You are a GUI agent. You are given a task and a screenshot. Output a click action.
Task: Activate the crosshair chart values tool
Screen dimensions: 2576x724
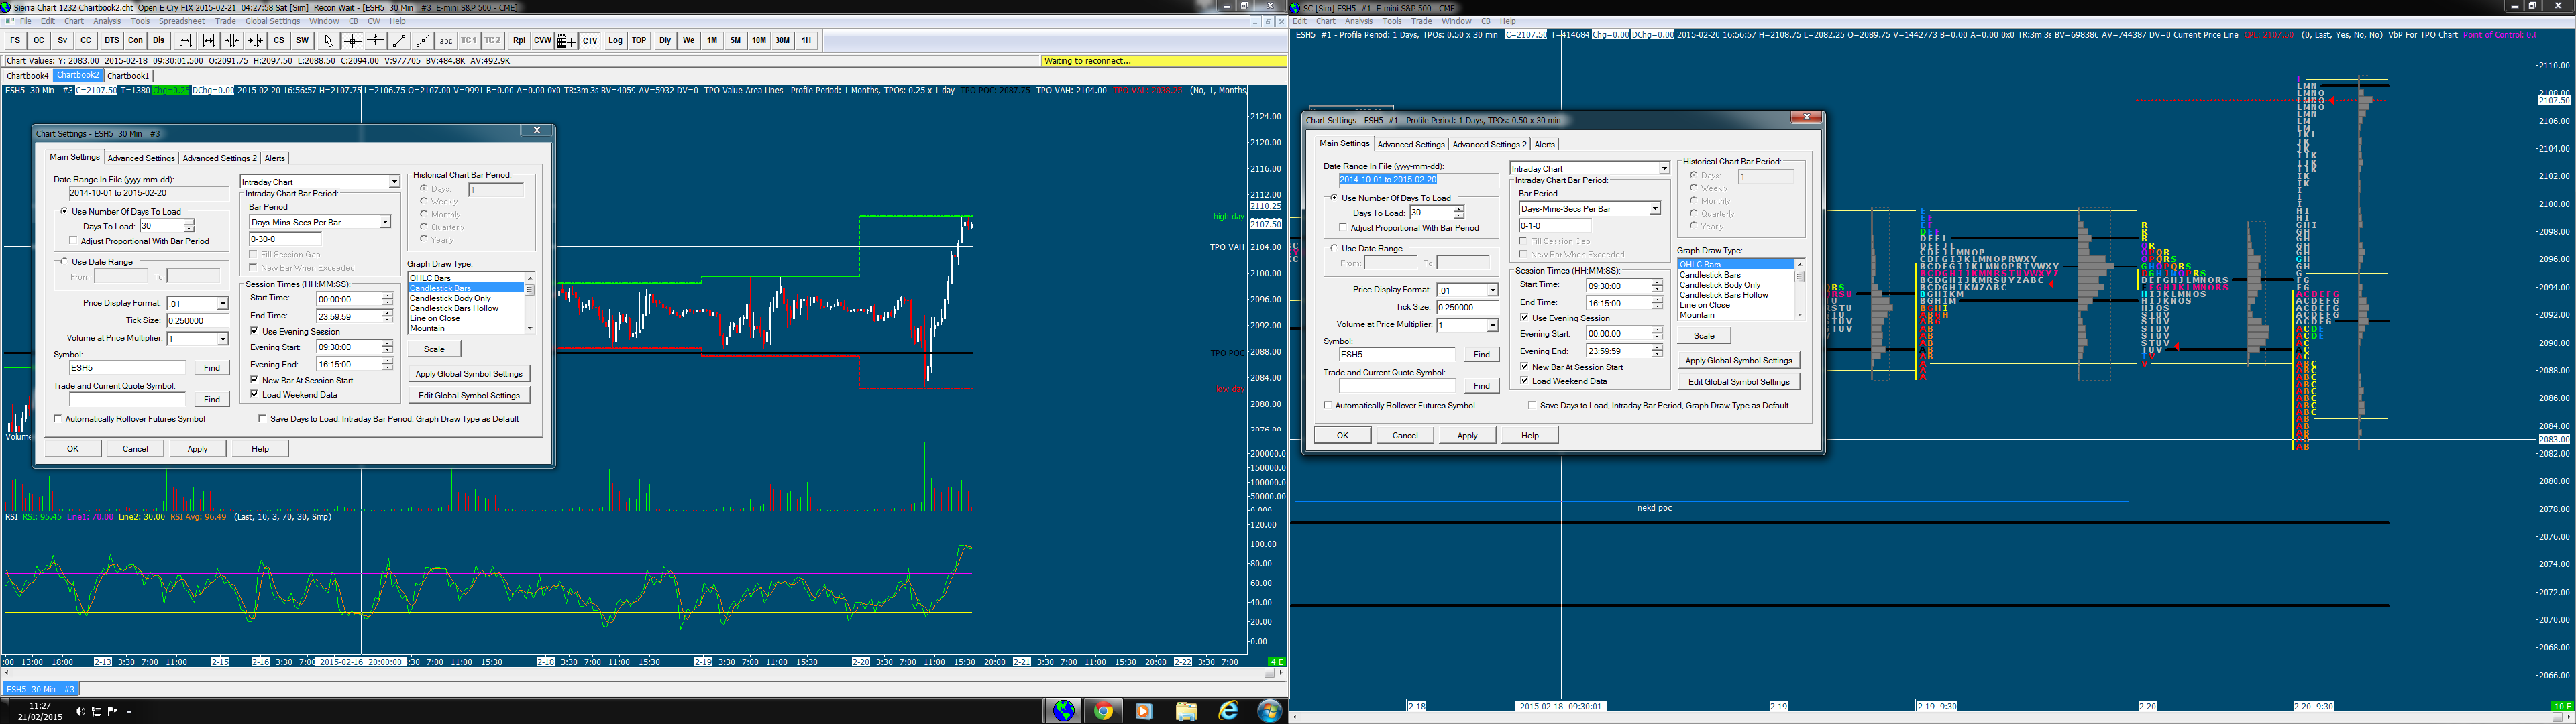coord(352,41)
